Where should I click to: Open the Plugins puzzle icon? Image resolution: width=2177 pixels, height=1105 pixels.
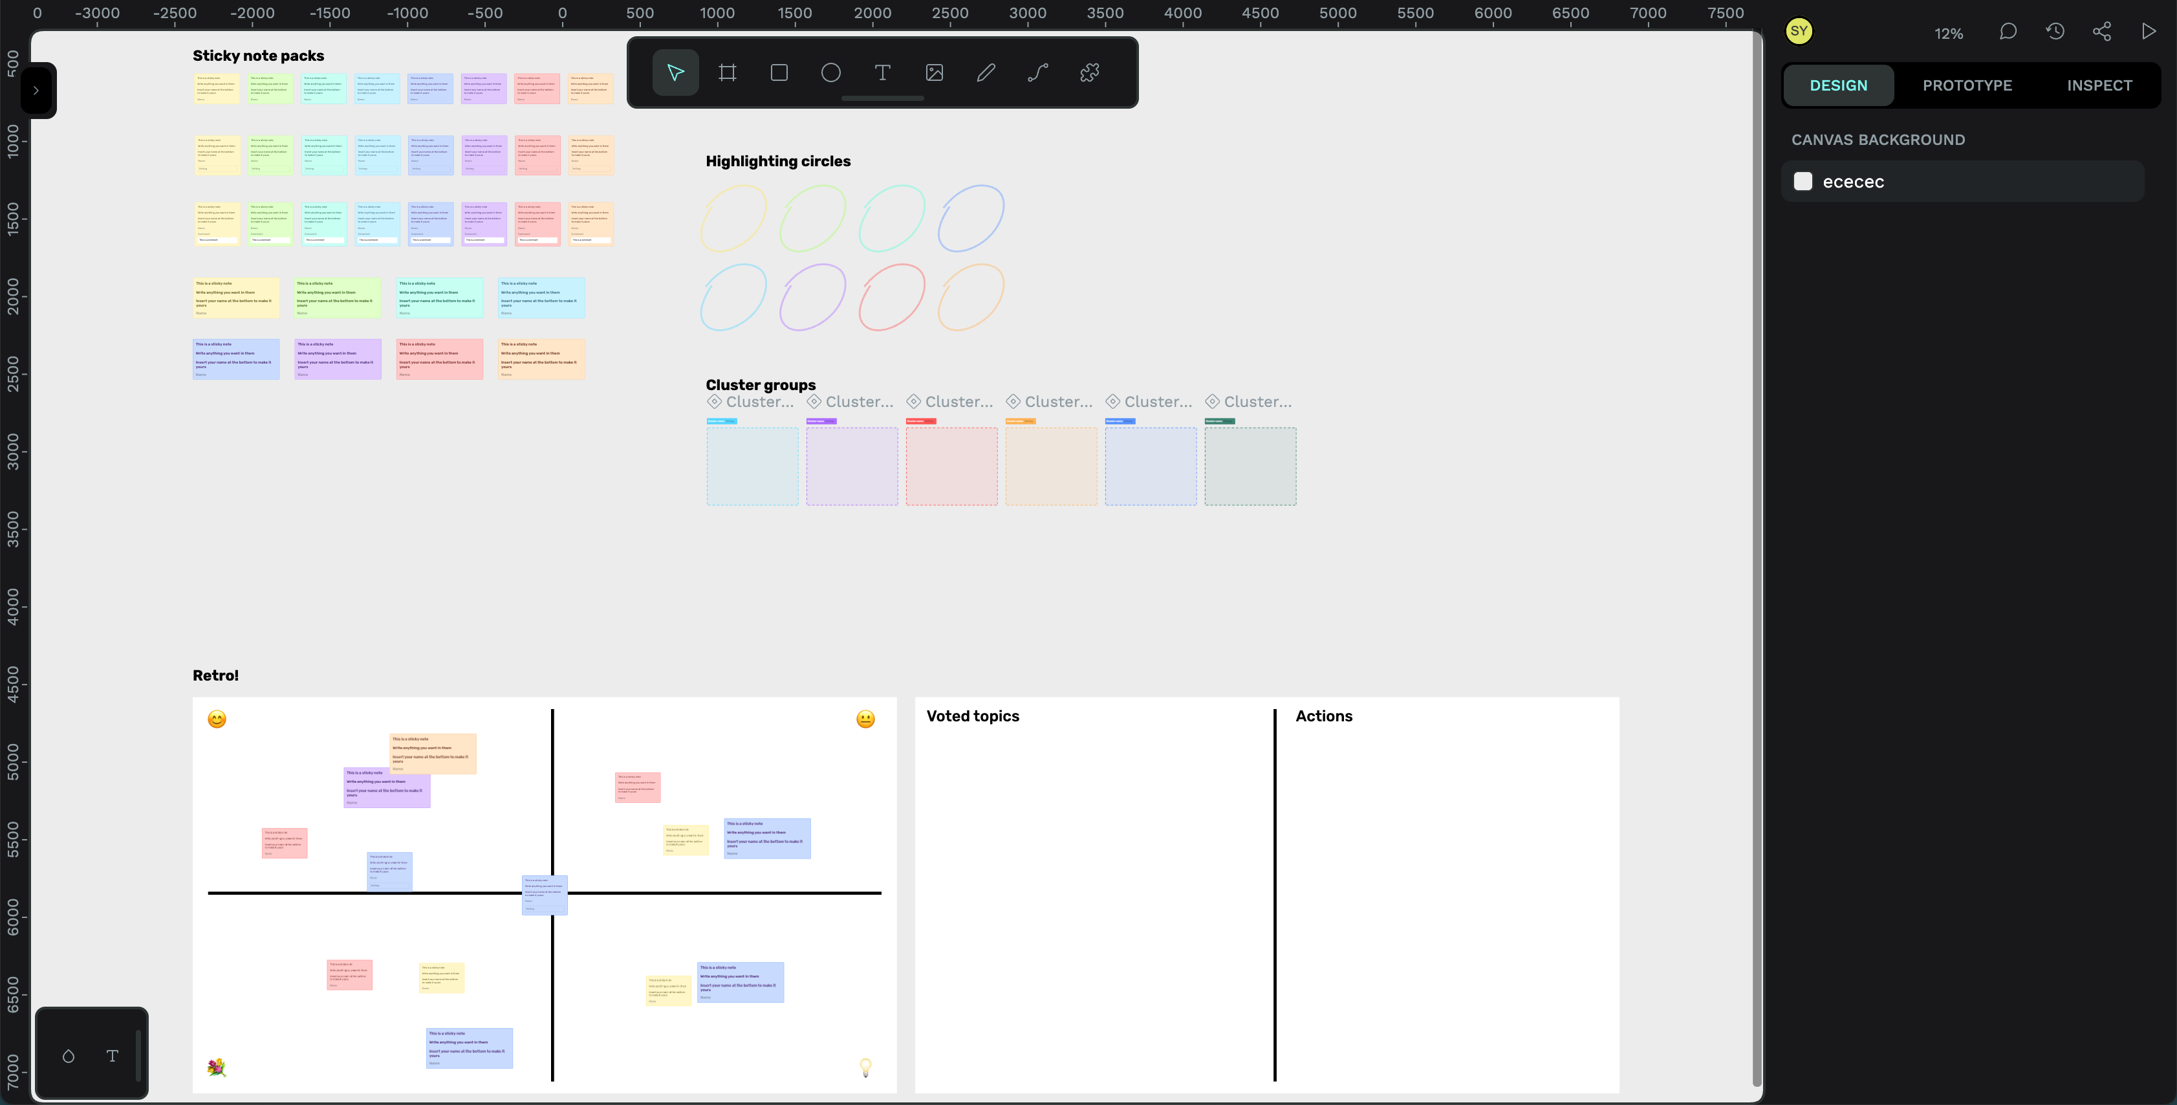click(1089, 72)
